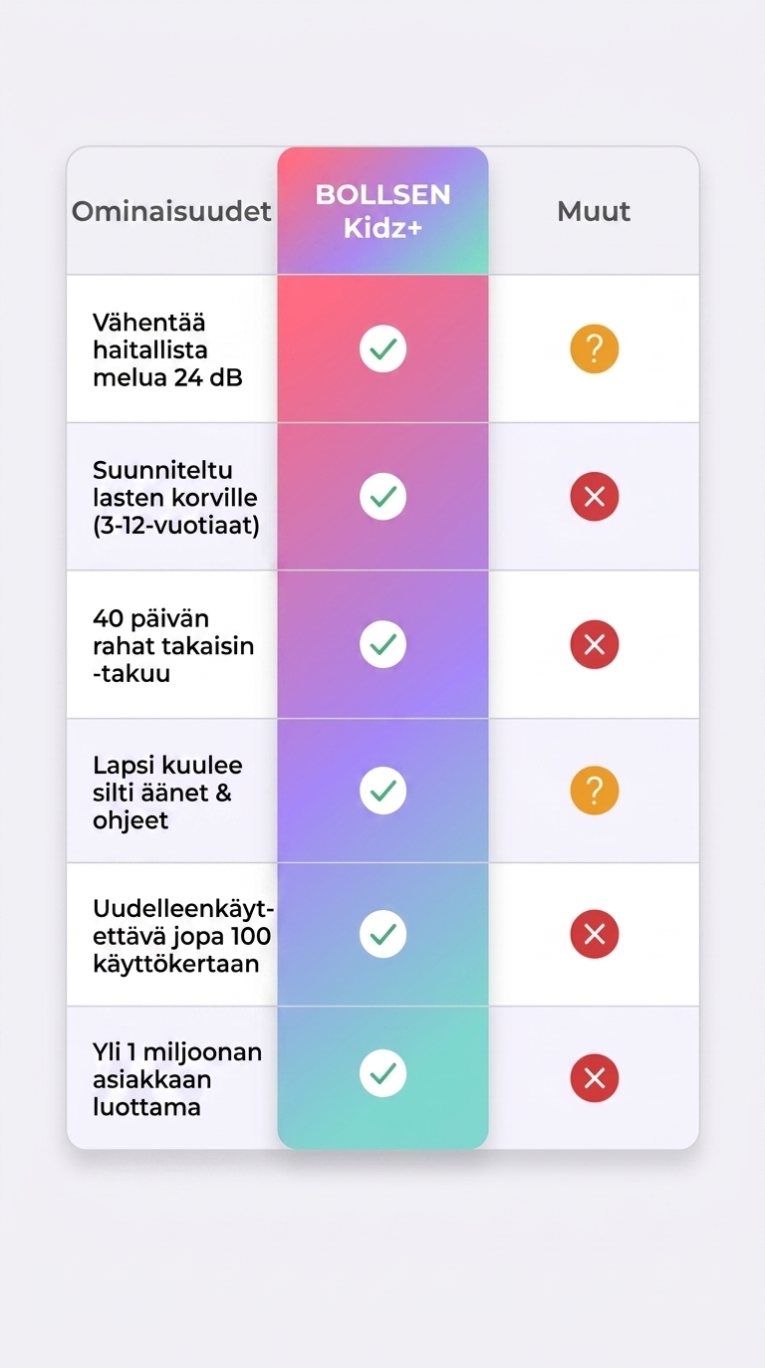Viewport: 765px width, 1368px height.
Task: Click the checkmark for Lapsi kuulee silti äänet
Action: pyautogui.click(x=382, y=791)
